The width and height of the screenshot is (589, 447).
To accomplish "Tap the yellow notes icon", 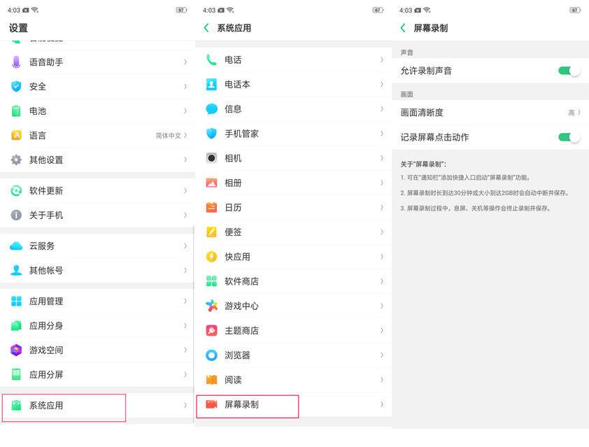I will click(211, 232).
